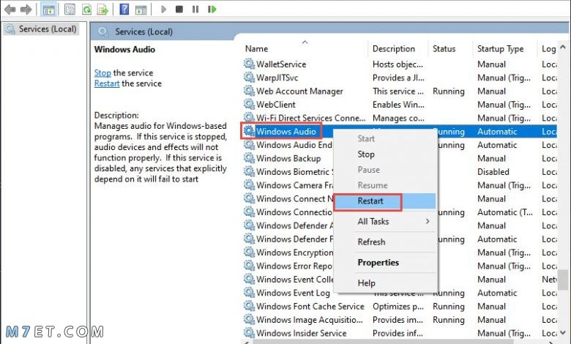Click the vertical scrollbar up arrow
The width and height of the screenshot is (571, 344).
563,48
